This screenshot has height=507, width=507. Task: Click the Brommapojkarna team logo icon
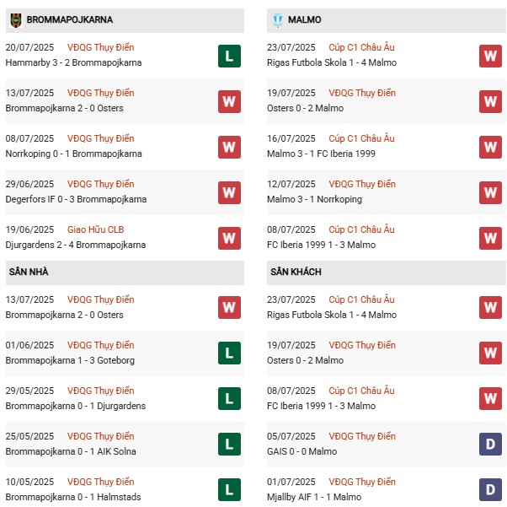tap(16, 19)
